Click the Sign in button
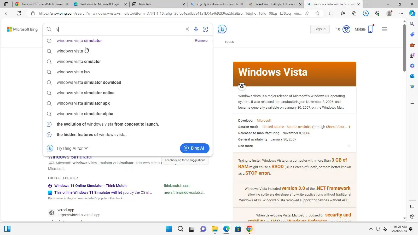Viewport: 418px width, 235px height. pyautogui.click(x=320, y=29)
